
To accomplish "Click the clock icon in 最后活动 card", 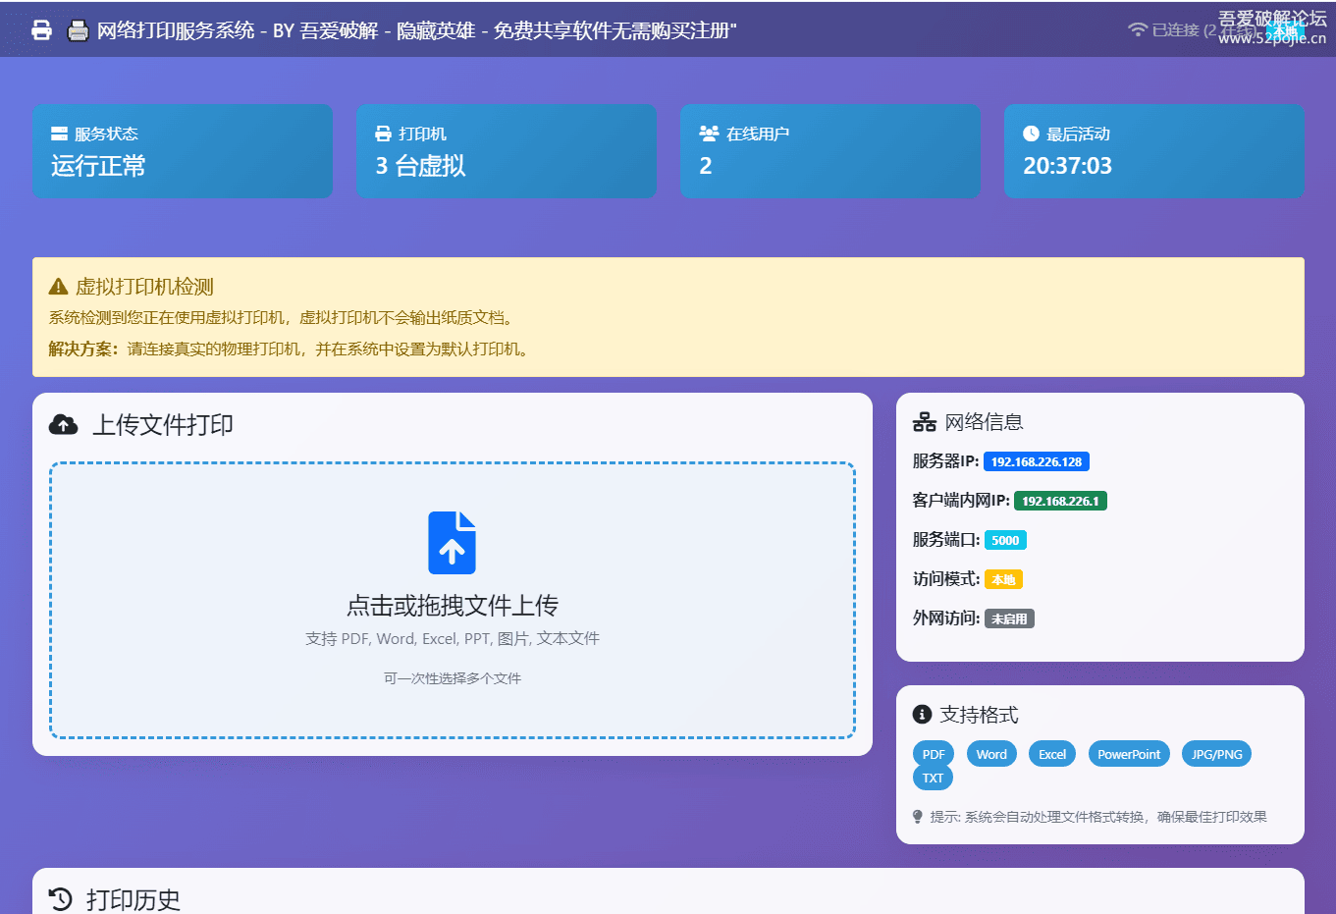I will [x=1031, y=134].
